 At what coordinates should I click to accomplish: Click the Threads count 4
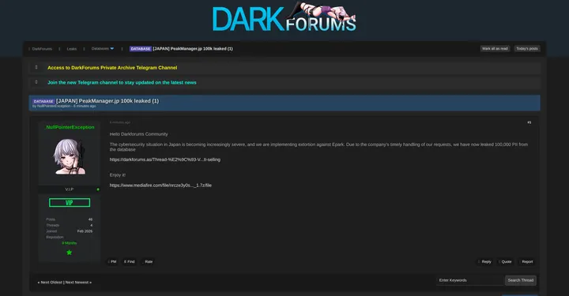click(x=91, y=225)
